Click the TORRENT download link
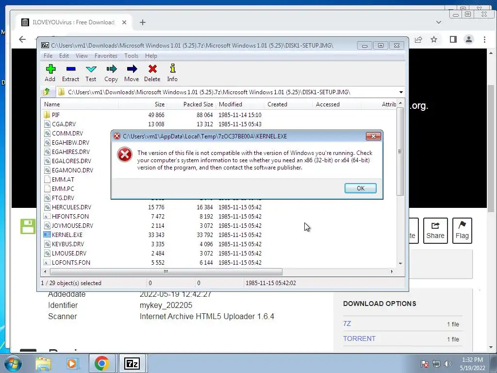Viewport: 497px width, 373px height. (359, 339)
